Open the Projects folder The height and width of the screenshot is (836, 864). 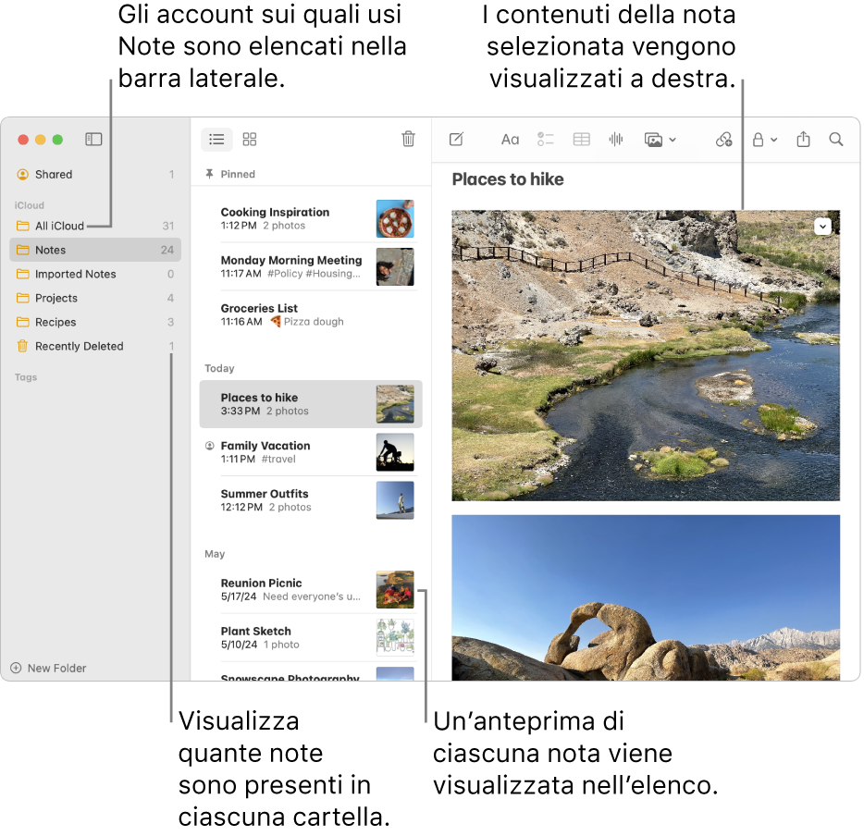pos(95,298)
